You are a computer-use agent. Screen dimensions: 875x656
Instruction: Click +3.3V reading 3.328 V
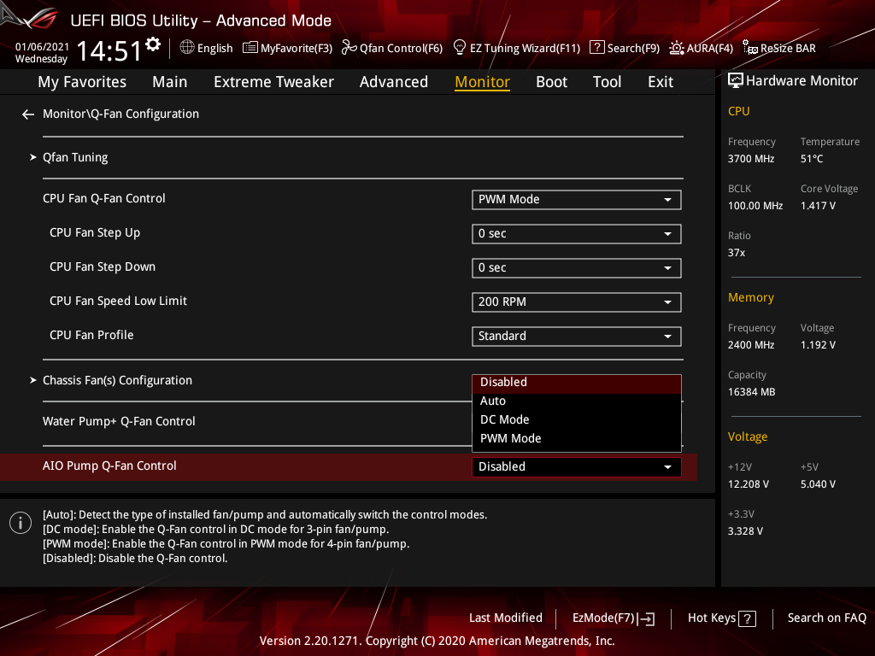click(745, 531)
